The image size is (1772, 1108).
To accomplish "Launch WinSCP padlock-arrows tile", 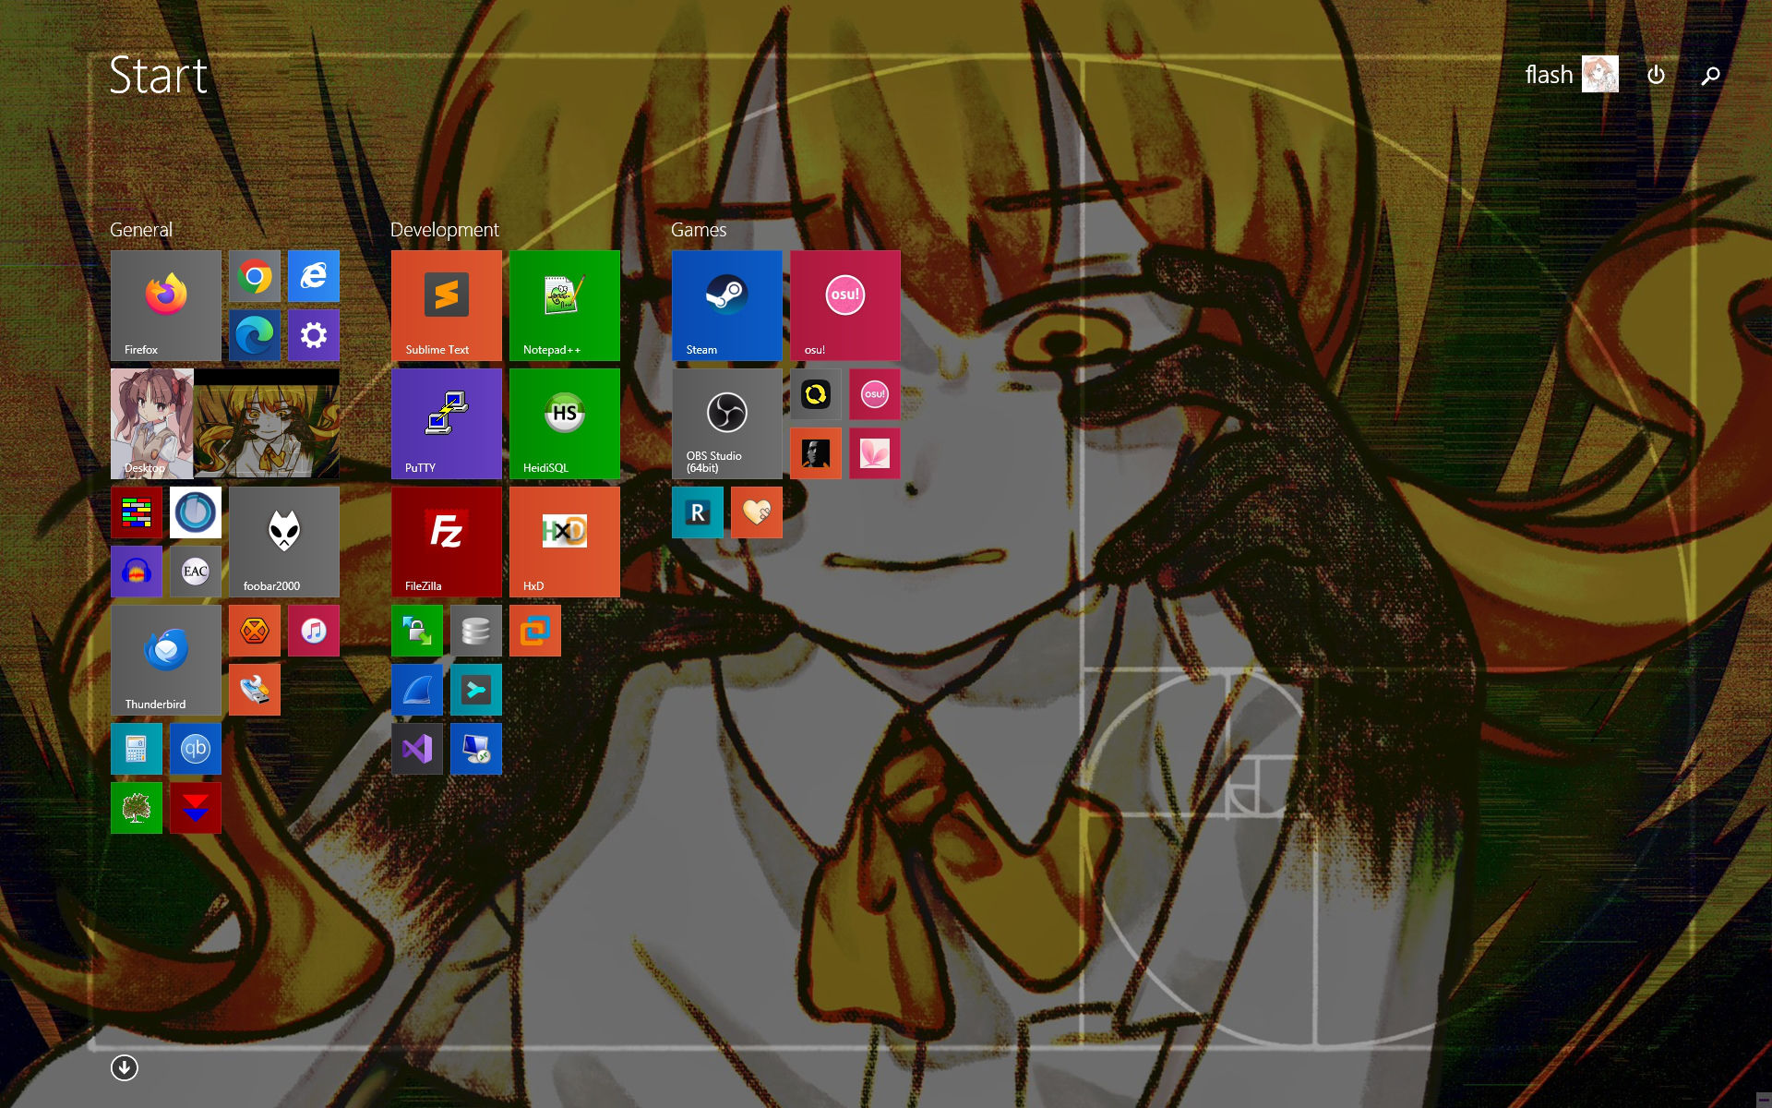I will tap(417, 631).
